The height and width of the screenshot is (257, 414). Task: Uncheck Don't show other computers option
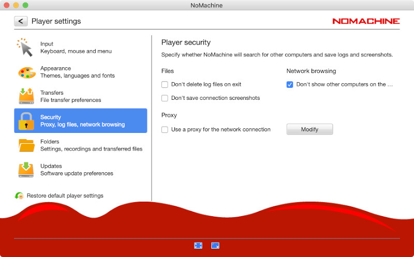[290, 84]
